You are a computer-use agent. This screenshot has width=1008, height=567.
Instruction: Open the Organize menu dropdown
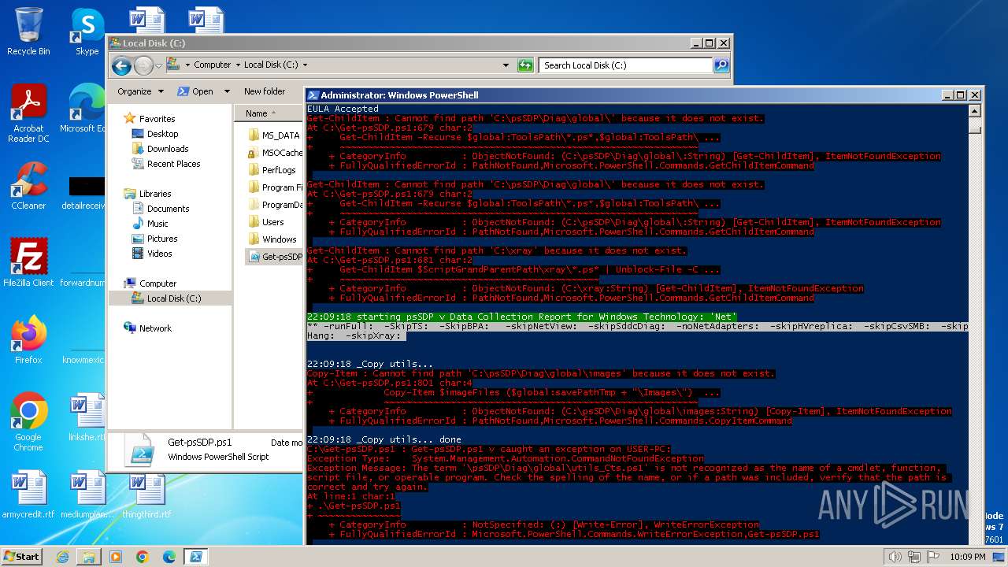(140, 91)
